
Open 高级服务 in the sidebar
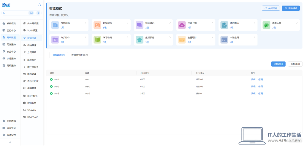[10, 65]
